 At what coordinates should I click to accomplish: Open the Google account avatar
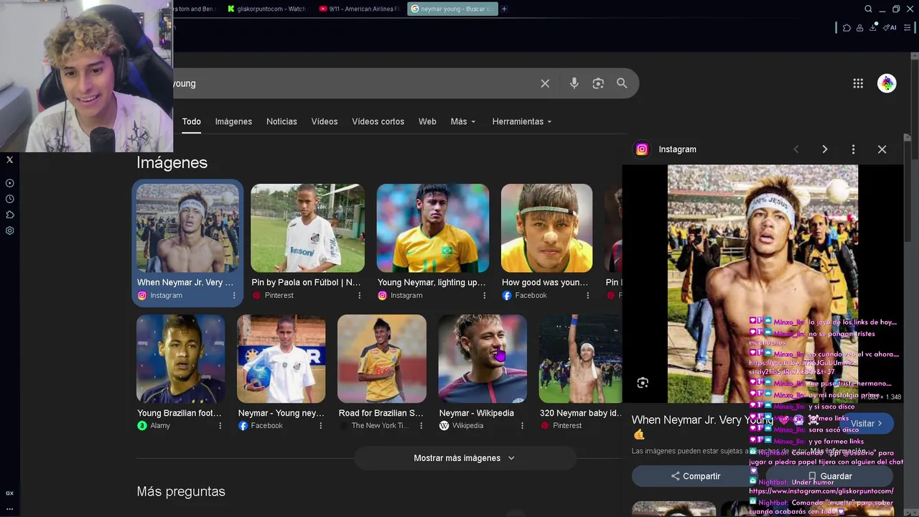tap(887, 83)
